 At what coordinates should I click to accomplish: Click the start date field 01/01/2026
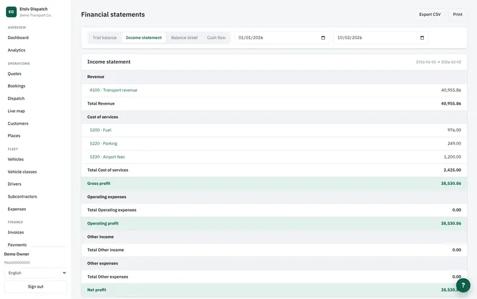click(282, 38)
